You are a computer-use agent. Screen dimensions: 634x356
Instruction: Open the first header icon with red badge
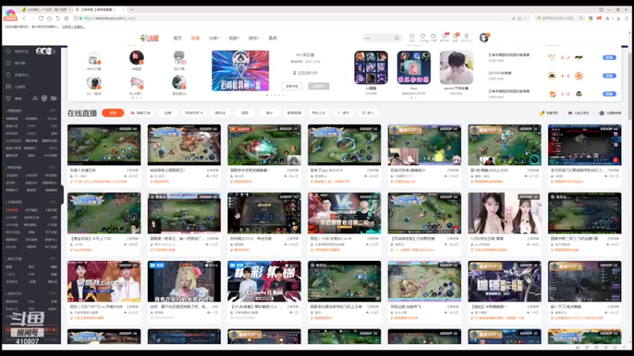pyautogui.click(x=445, y=36)
